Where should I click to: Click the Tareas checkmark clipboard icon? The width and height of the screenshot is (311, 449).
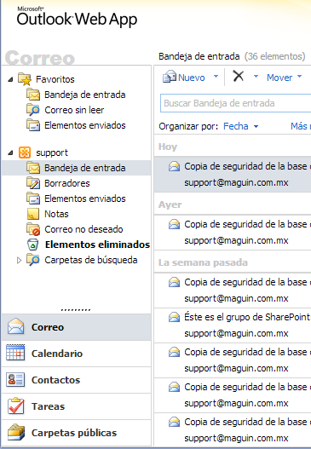pos(15,406)
